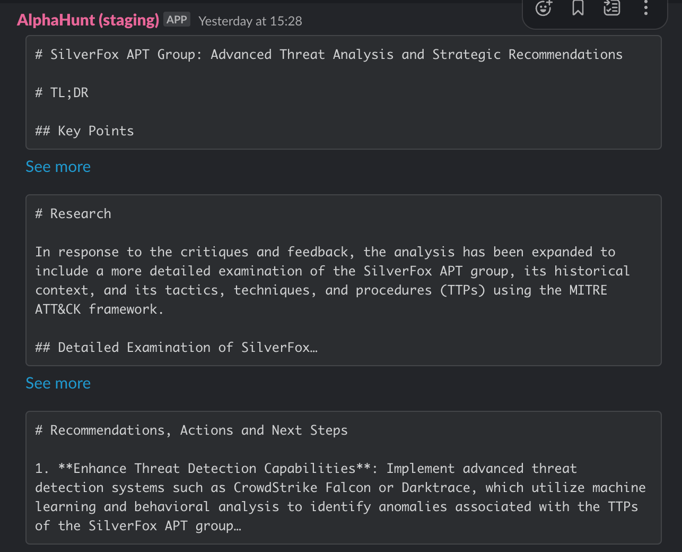Image resolution: width=682 pixels, height=552 pixels.
Task: Click the Key Points subheading
Action: [x=85, y=131]
